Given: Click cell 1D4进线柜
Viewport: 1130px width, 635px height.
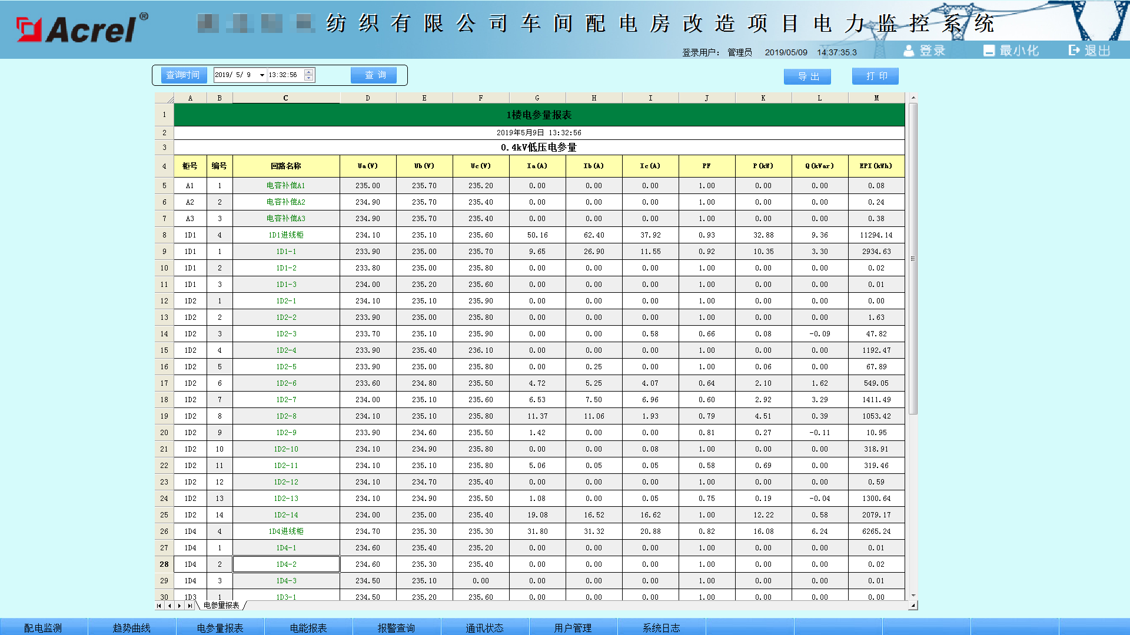Looking at the screenshot, I should pos(286,532).
